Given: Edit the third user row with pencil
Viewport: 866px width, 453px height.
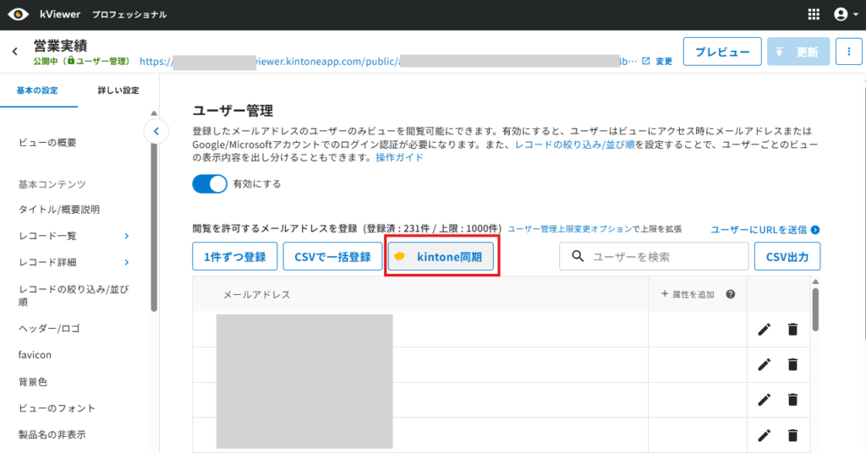Looking at the screenshot, I should point(765,400).
